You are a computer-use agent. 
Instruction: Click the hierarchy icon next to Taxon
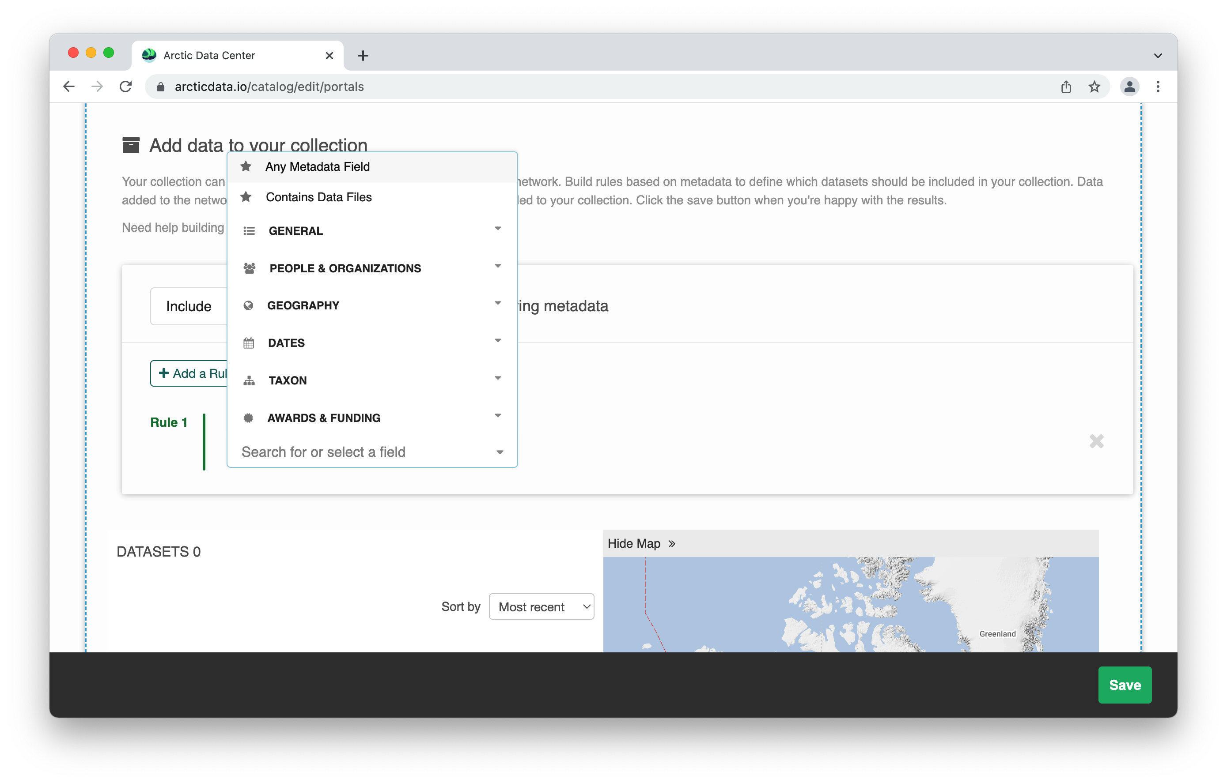pos(249,381)
